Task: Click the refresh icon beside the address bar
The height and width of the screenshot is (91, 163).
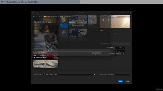Action: [90, 16]
